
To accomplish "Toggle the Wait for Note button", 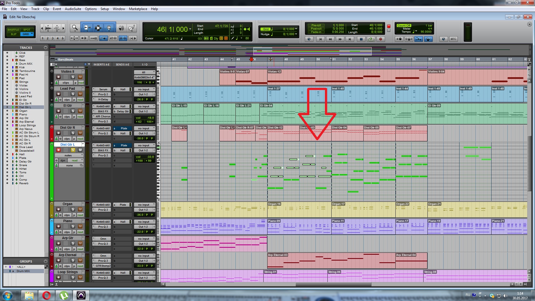I will coord(399,39).
